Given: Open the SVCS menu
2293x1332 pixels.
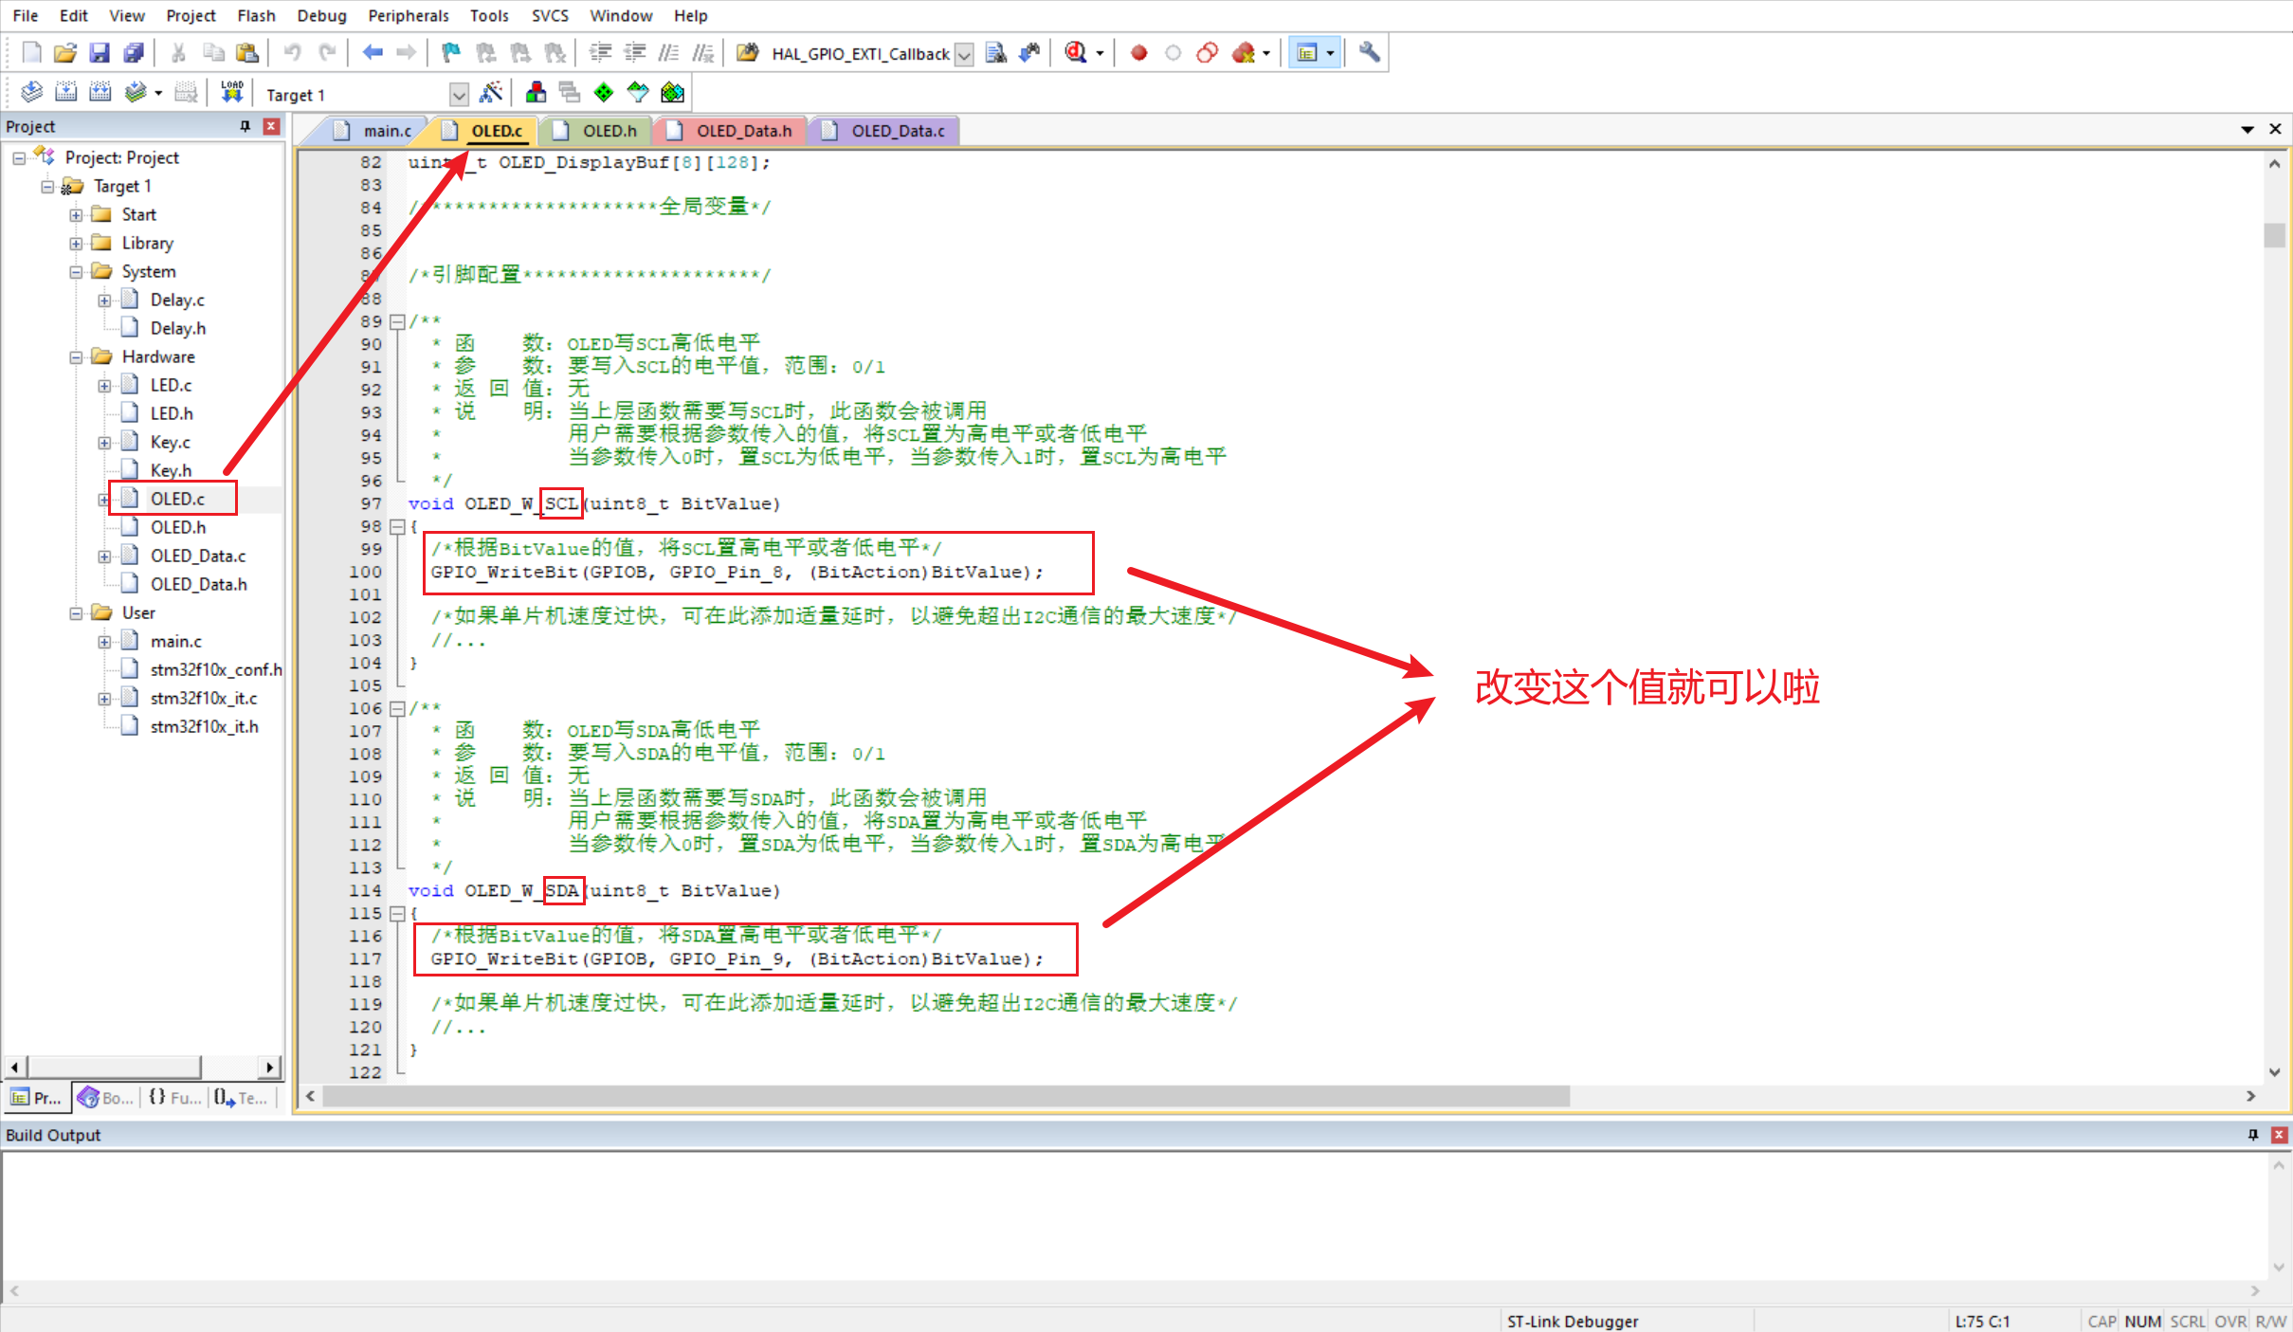Looking at the screenshot, I should click(550, 15).
